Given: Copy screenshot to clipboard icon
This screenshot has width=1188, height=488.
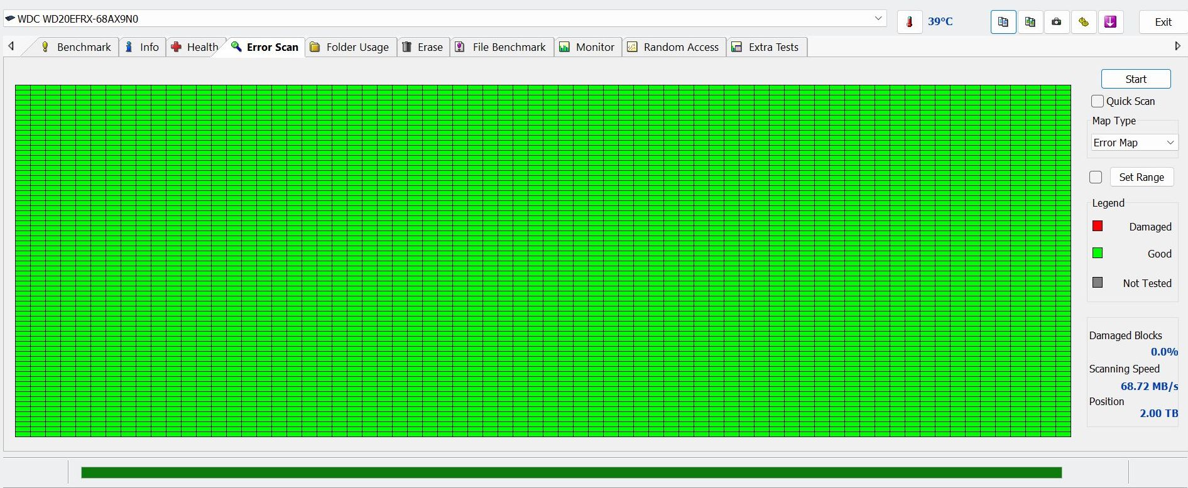Looking at the screenshot, I should [x=1030, y=22].
